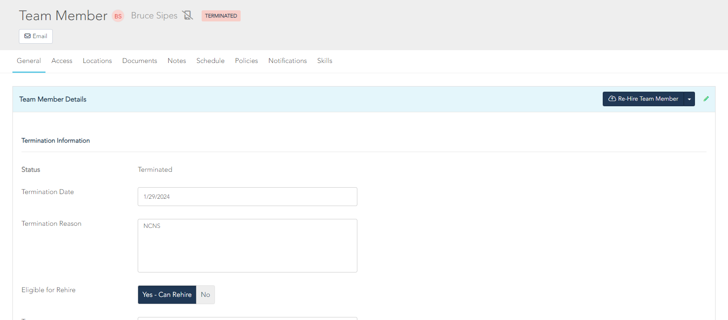
Task: Click the Terminated status value
Action: 155,170
